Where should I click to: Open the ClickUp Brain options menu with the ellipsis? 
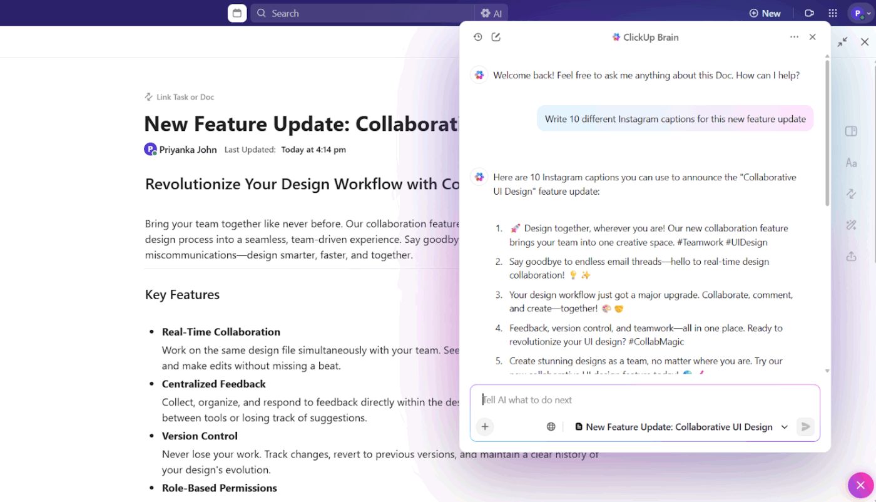click(x=793, y=37)
